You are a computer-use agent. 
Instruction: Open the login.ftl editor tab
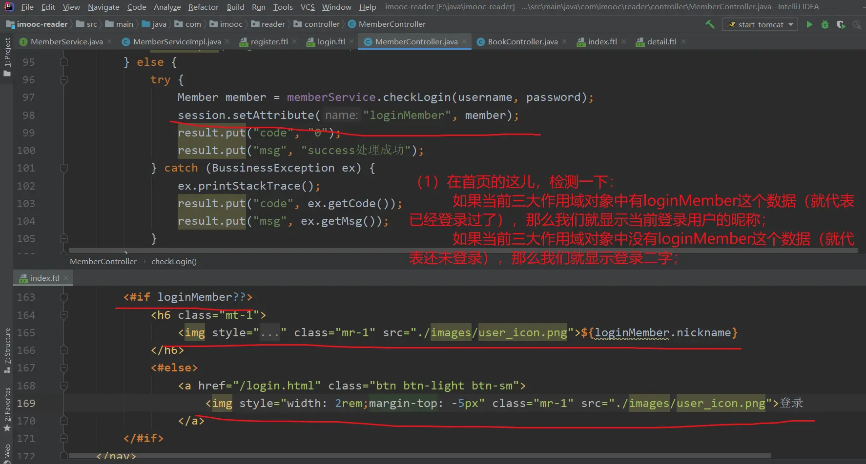click(x=330, y=42)
